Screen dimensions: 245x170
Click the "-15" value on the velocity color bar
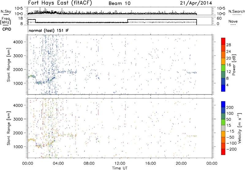230,131
